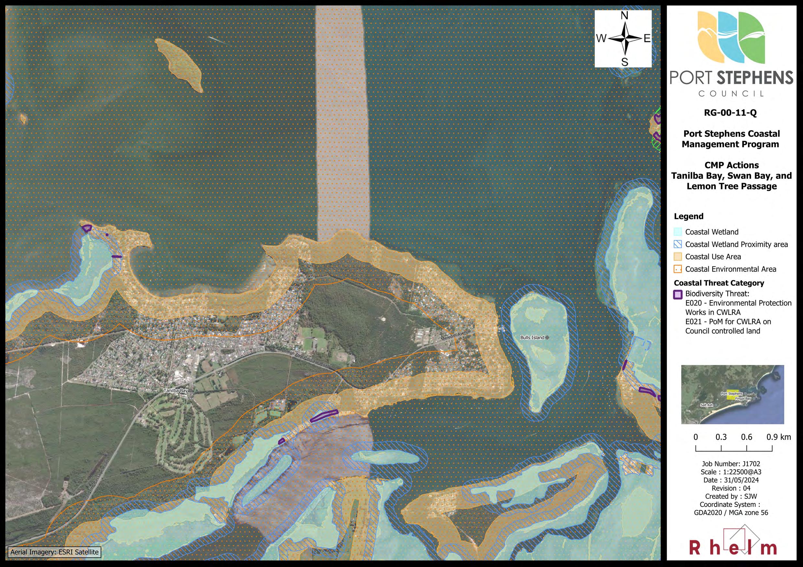Click the Legend heading text

pos(688,217)
